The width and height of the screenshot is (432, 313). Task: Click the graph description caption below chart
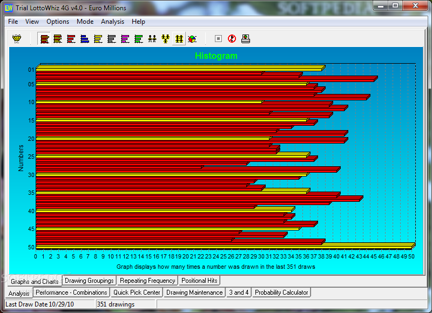click(x=215, y=267)
